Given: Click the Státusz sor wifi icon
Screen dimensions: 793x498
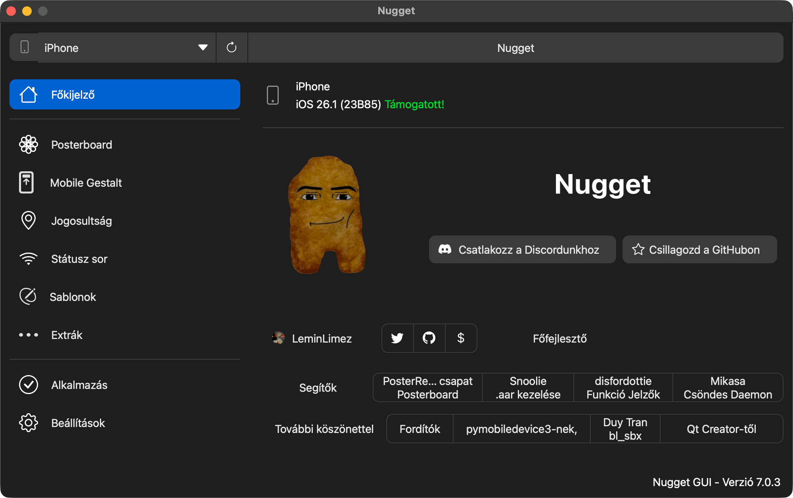Looking at the screenshot, I should 29,259.
